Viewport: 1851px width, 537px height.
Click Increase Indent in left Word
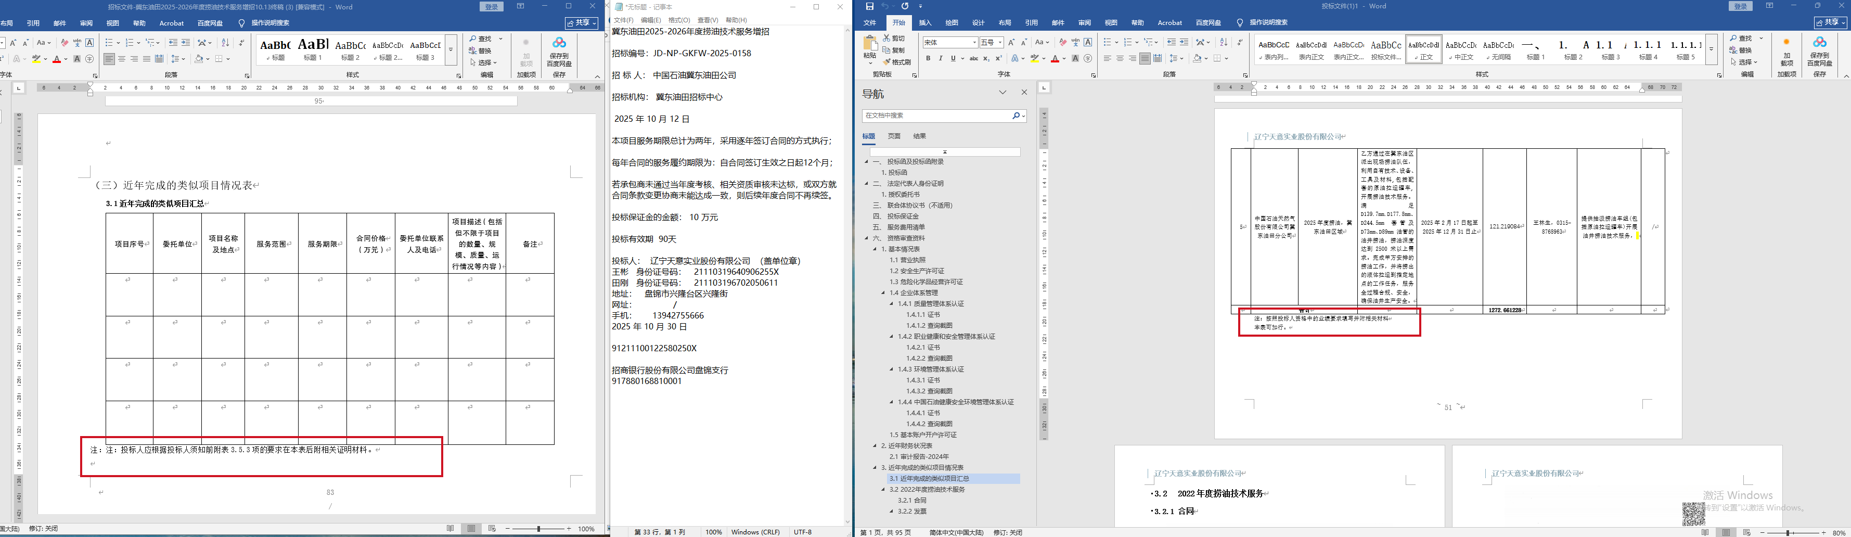[186, 43]
